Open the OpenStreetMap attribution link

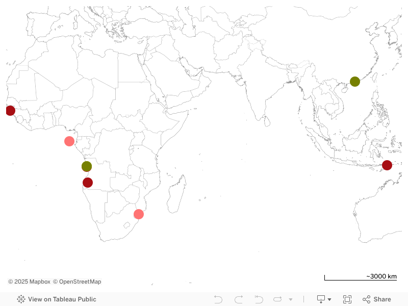point(77,282)
